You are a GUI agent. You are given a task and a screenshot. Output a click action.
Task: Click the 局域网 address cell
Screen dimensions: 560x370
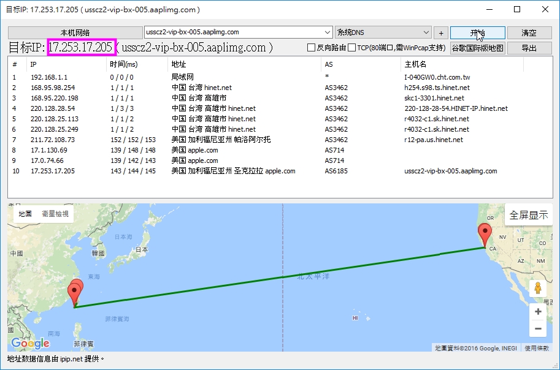click(x=183, y=77)
